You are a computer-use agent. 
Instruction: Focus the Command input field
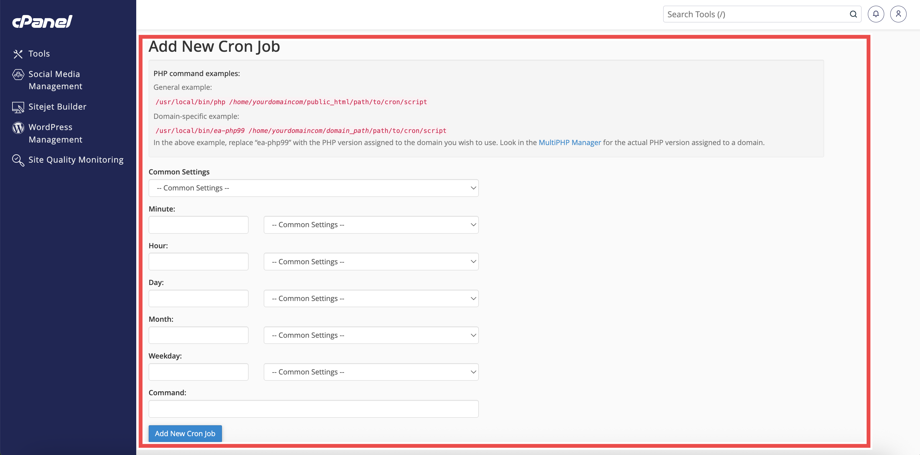[x=313, y=409]
